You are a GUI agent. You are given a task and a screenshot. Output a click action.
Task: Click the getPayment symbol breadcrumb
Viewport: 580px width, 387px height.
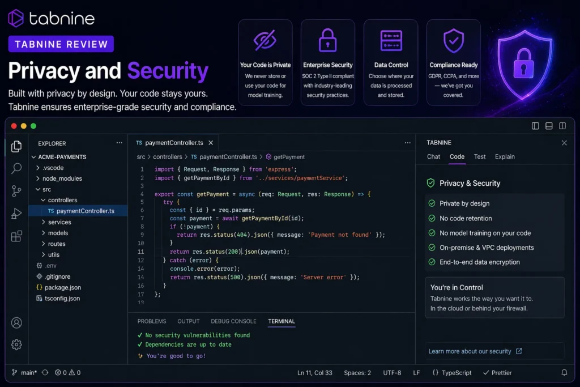[x=285, y=157]
